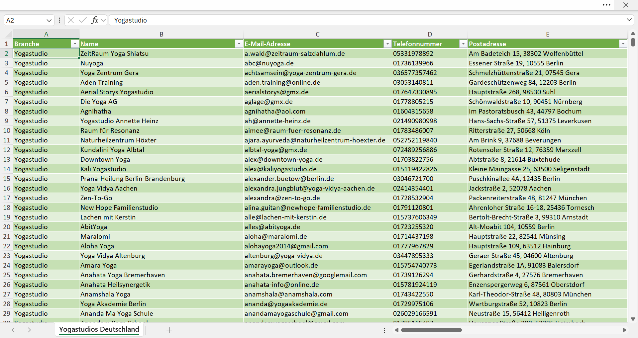This screenshot has height=338, width=638.
Task: Cancel the formula entry with X icon
Action: pyautogui.click(x=70, y=20)
